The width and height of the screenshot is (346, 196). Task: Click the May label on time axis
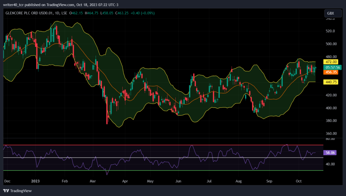(150, 181)
